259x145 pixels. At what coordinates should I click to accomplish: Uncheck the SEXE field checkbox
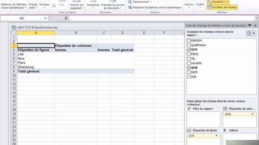pos(189,68)
